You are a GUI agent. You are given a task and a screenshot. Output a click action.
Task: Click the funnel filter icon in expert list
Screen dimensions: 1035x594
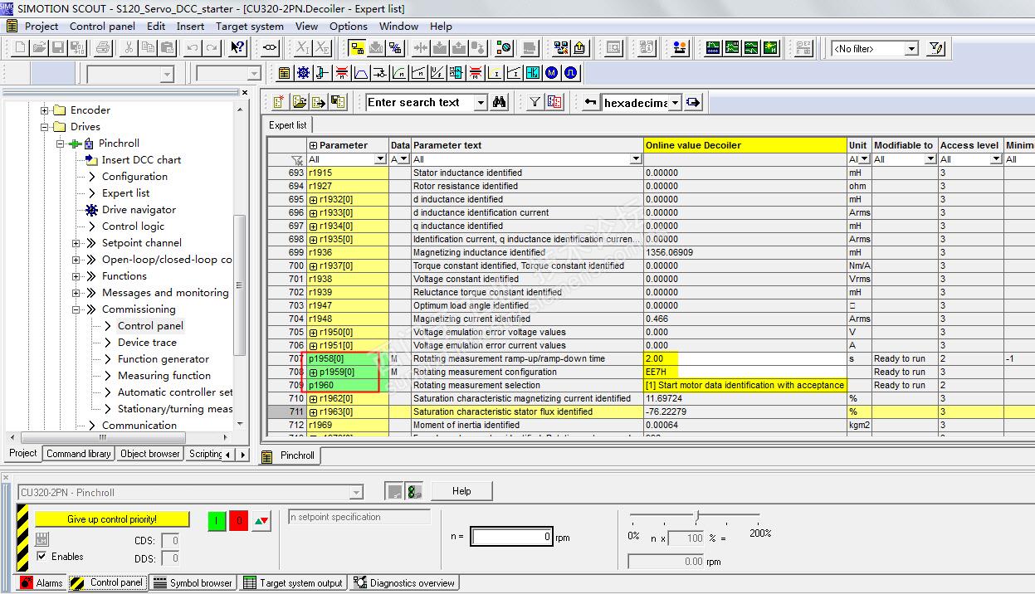point(535,102)
